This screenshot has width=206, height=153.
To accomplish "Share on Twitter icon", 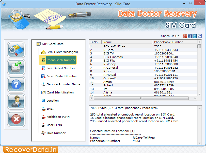I will (x=195, y=36).
